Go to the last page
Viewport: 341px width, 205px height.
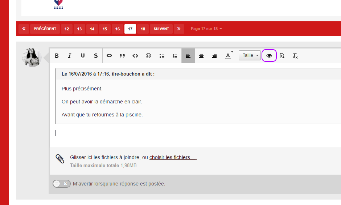pos(179,29)
